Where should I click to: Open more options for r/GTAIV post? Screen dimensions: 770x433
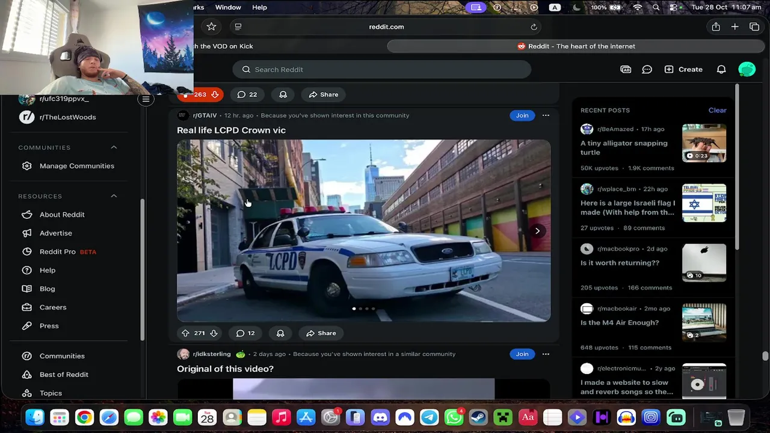click(x=546, y=115)
